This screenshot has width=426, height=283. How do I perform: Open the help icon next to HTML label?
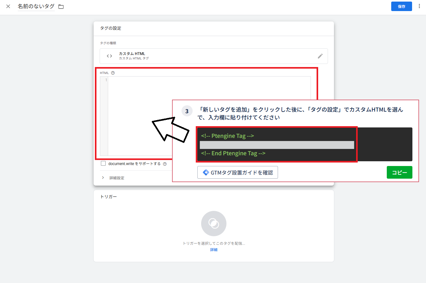click(x=113, y=73)
